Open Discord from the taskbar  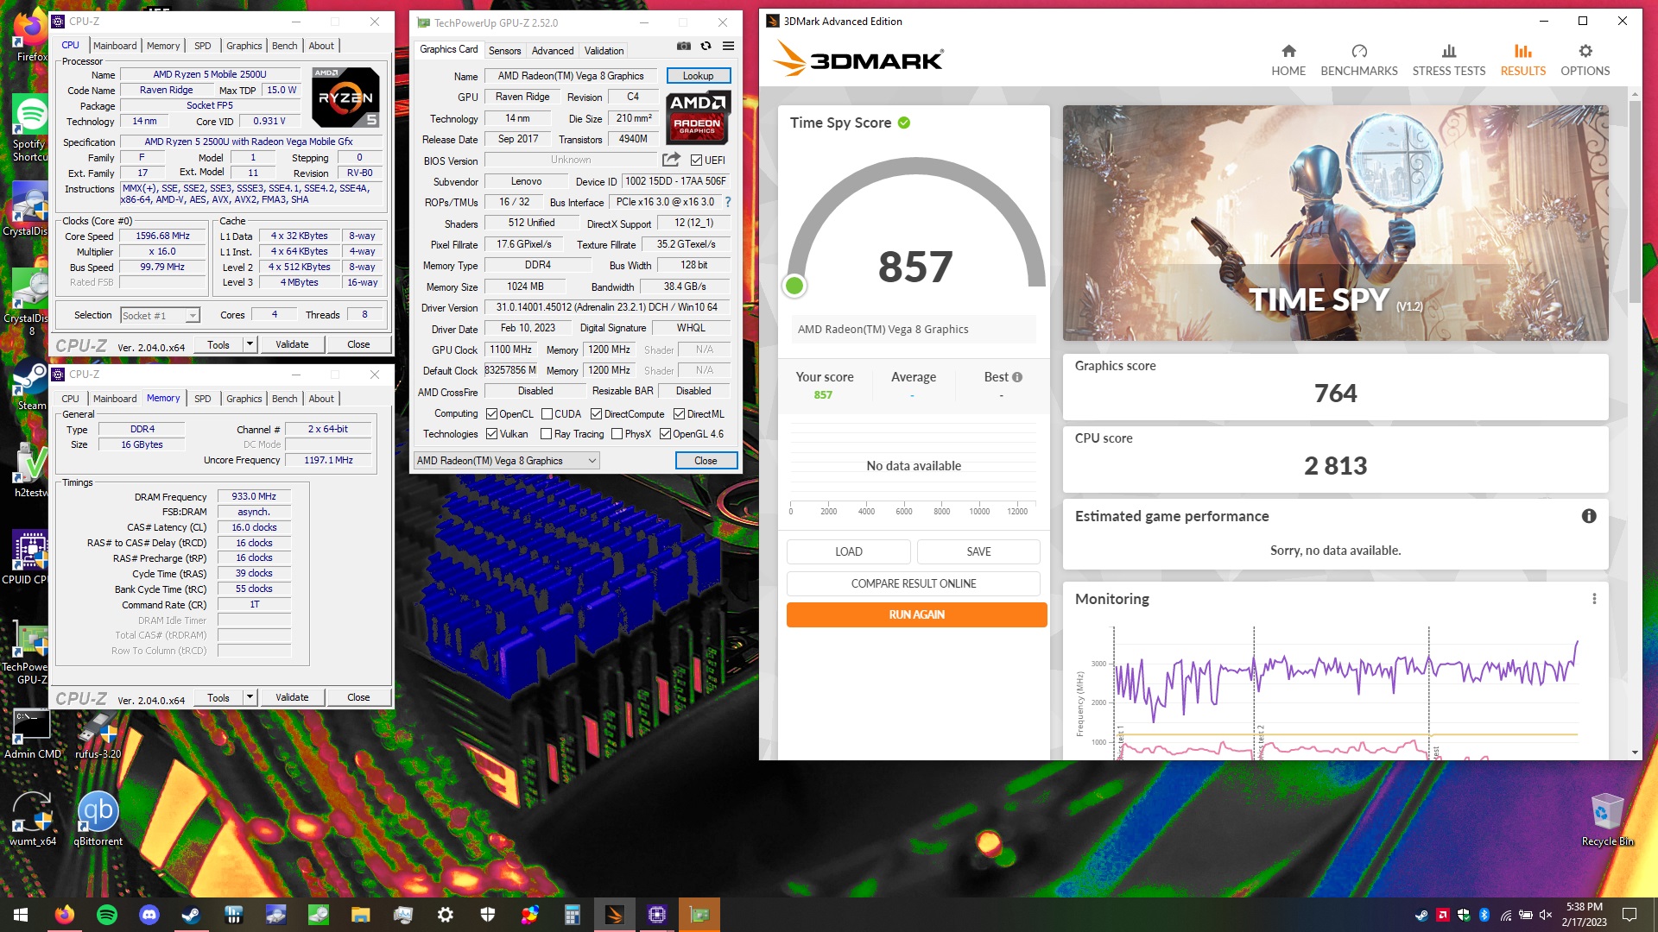pos(149,915)
